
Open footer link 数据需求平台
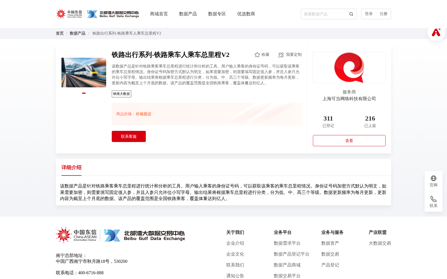click(287, 243)
